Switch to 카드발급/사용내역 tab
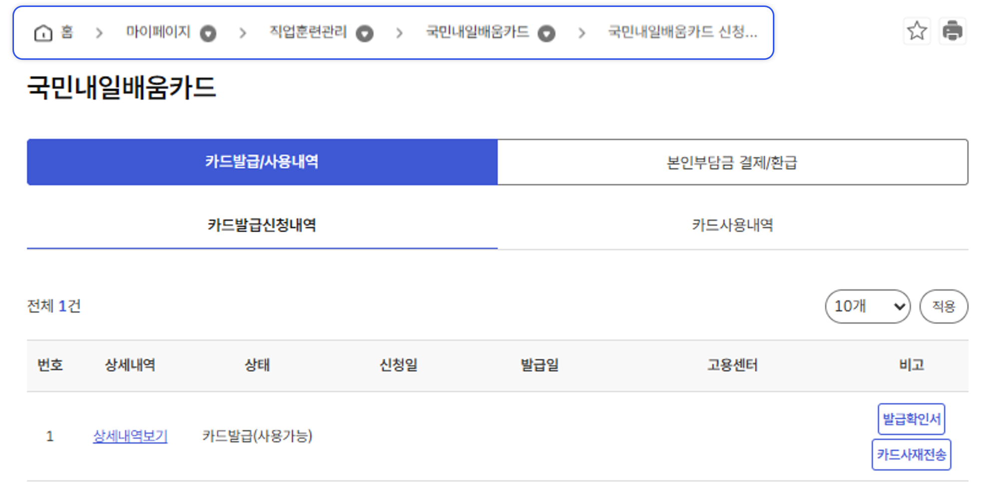 [262, 162]
